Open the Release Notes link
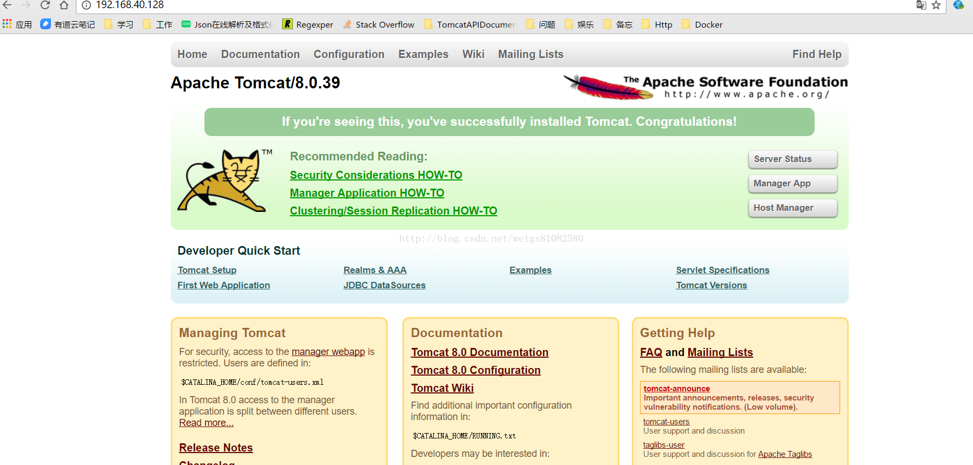 click(216, 448)
